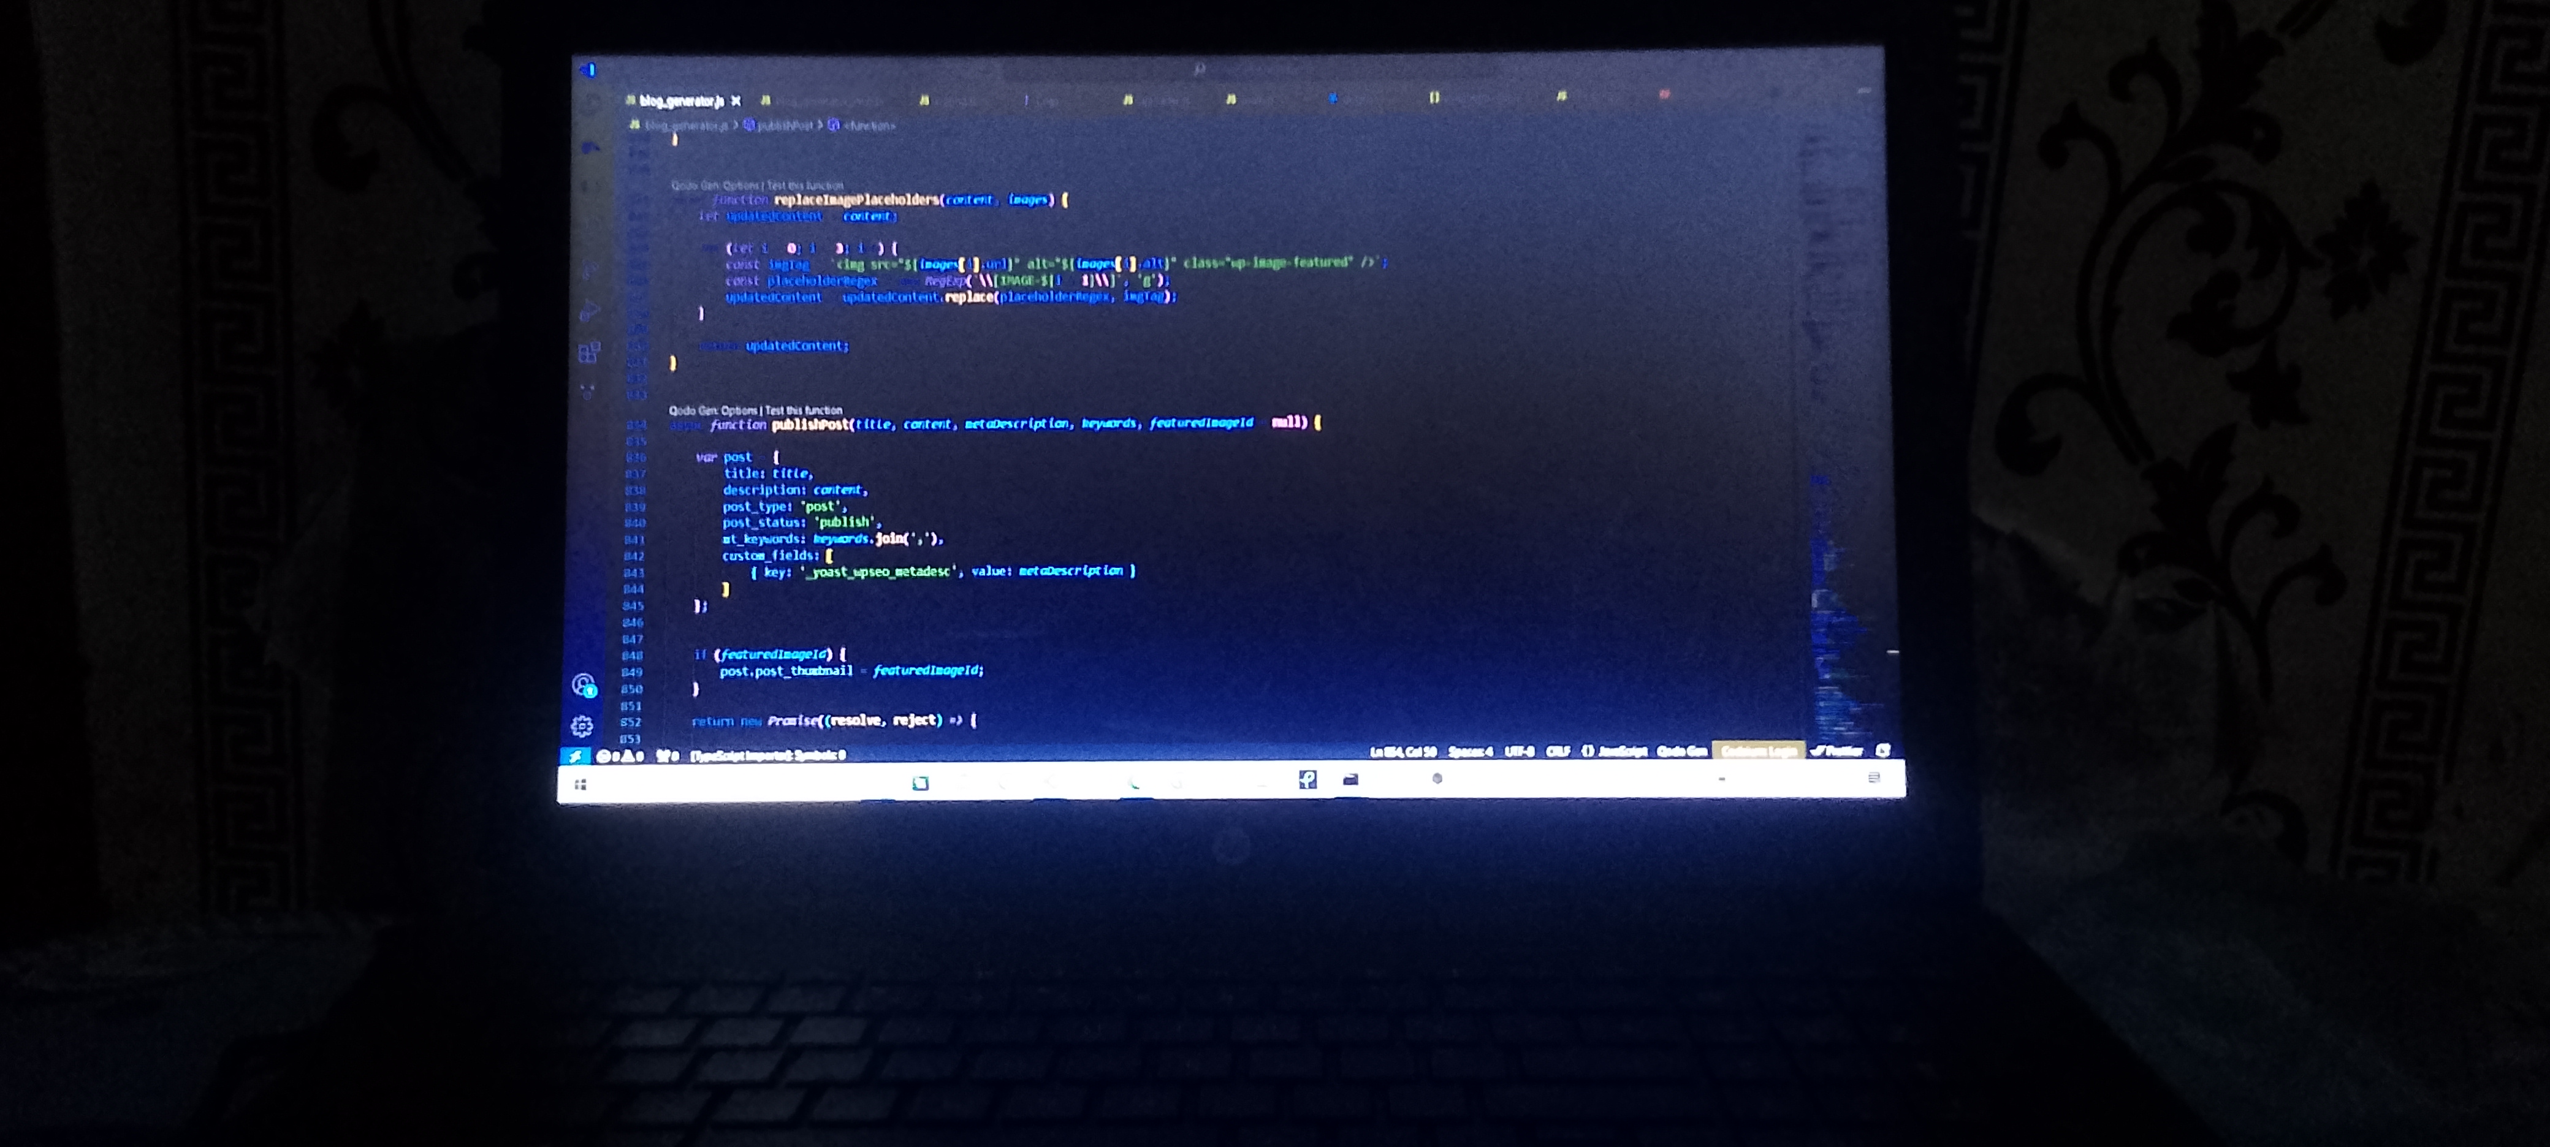The height and width of the screenshot is (1147, 2550).
Task: Click the line with return new Promise
Action: [x=834, y=721]
